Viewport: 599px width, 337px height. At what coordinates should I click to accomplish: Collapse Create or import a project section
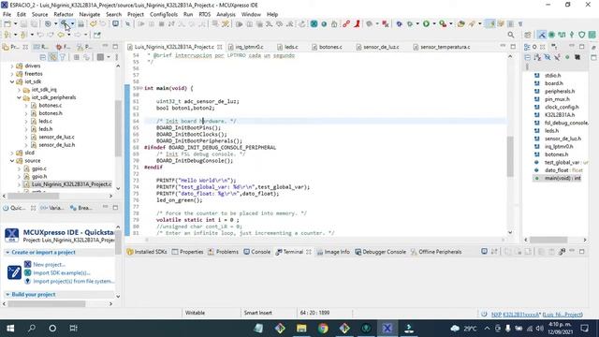pyautogui.click(x=7, y=252)
